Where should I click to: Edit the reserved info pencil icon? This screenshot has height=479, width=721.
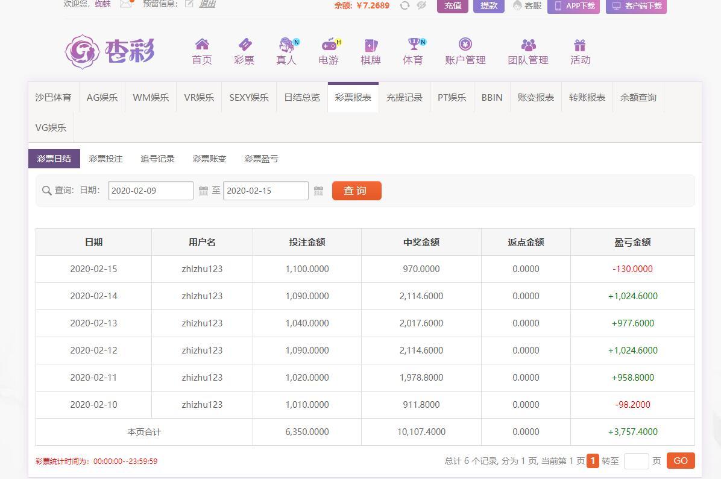point(189,4)
